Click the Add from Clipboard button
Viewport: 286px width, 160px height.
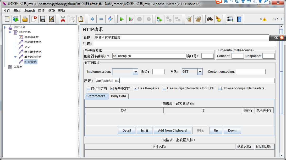point(172,131)
